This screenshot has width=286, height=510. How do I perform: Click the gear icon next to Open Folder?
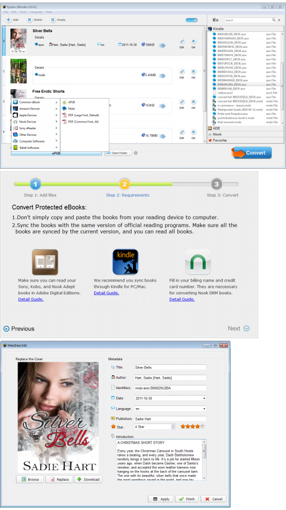(136, 153)
